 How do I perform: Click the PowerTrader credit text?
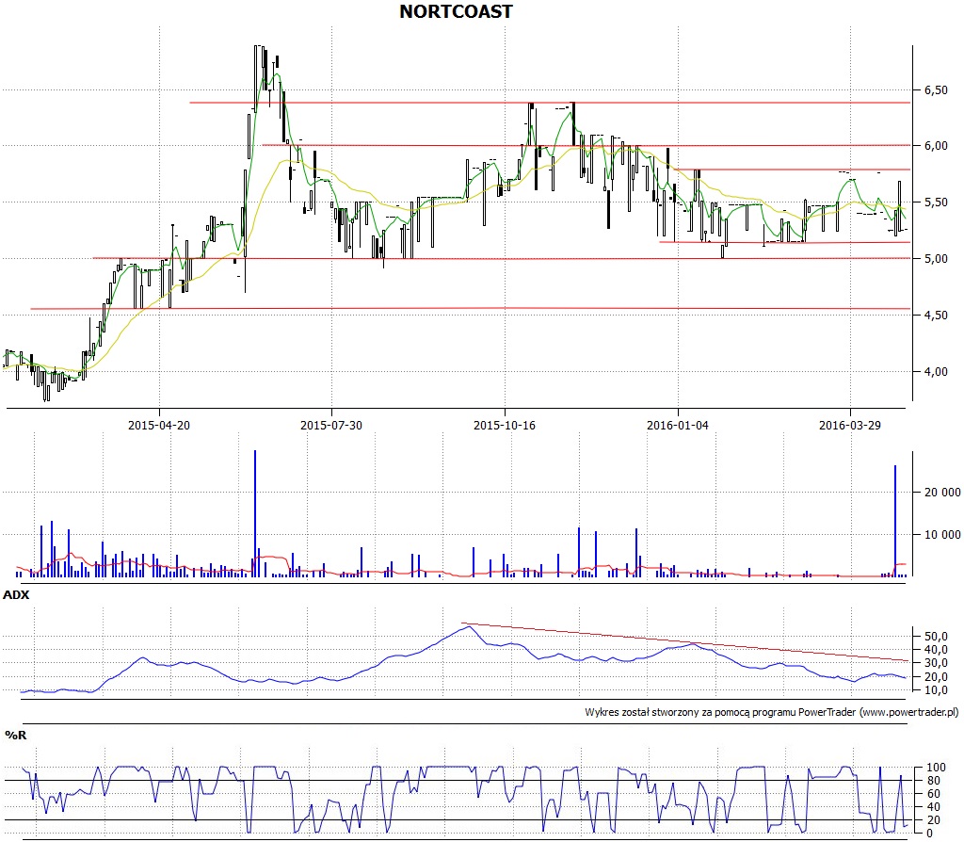[772, 712]
